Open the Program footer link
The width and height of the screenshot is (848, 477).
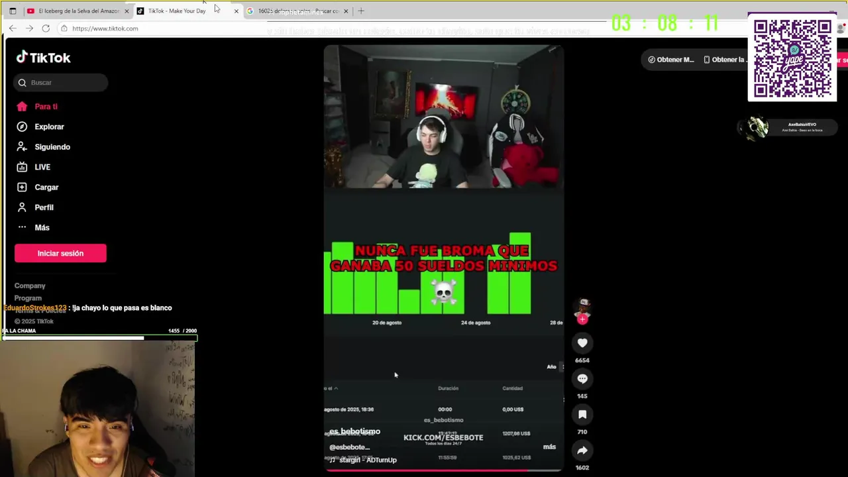click(28, 298)
